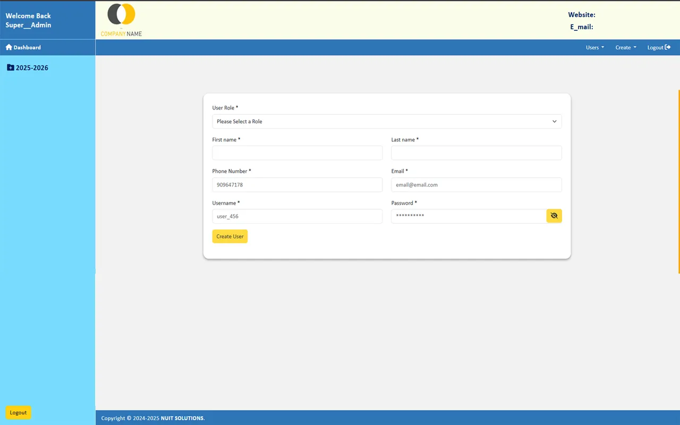The width and height of the screenshot is (680, 425).
Task: Click the Dashboard home icon
Action: coord(8,47)
